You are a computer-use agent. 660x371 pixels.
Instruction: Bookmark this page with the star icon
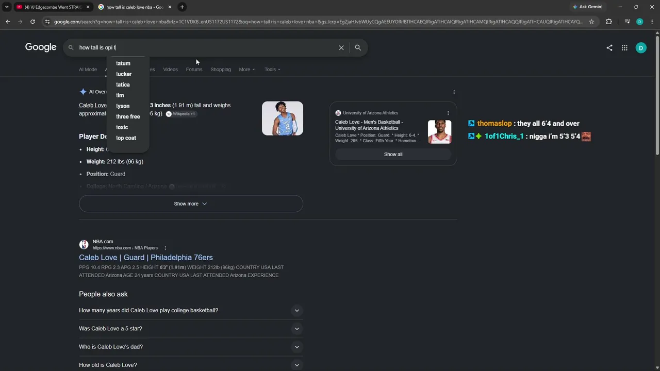(x=591, y=22)
